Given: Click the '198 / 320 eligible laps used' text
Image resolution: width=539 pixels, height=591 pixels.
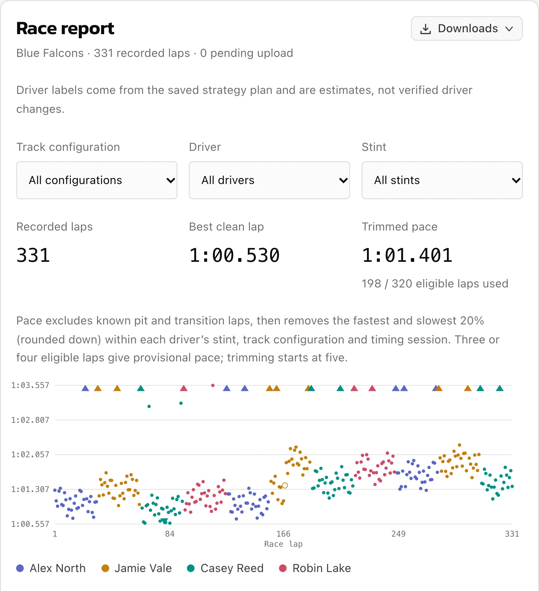Looking at the screenshot, I should 435,284.
